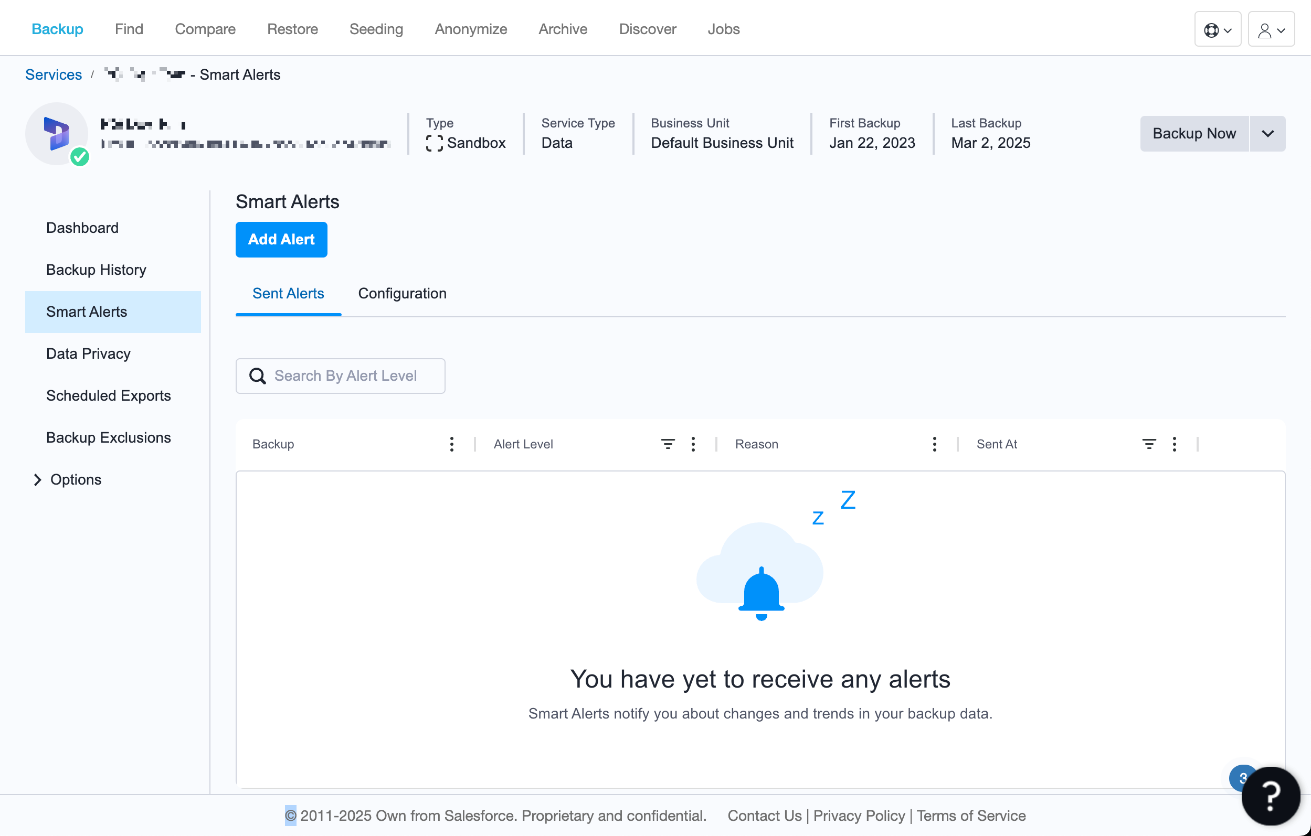Expand the Backup Now dropdown arrow
Image resolution: width=1311 pixels, height=836 pixels.
1267,133
